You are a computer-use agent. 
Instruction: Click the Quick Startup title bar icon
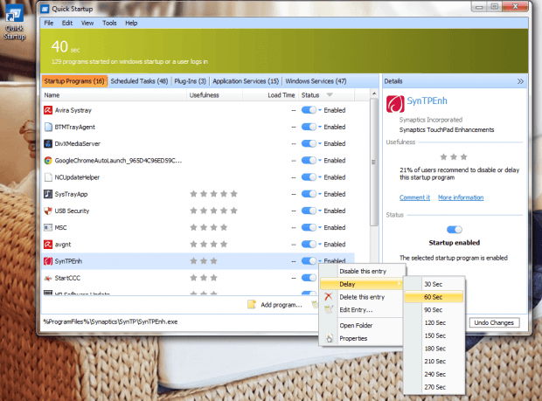[x=45, y=9]
